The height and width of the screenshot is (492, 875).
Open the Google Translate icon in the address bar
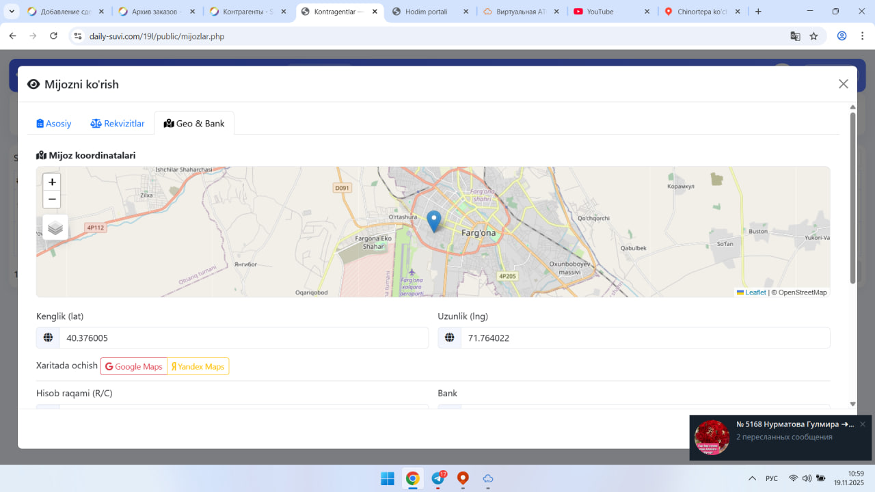pos(795,36)
